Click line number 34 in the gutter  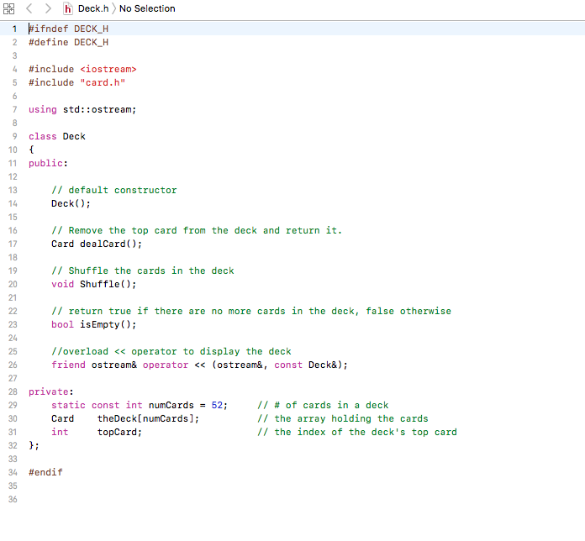(x=13, y=472)
